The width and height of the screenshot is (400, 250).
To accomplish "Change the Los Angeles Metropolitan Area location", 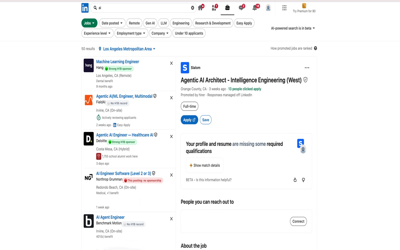I will [127, 49].
